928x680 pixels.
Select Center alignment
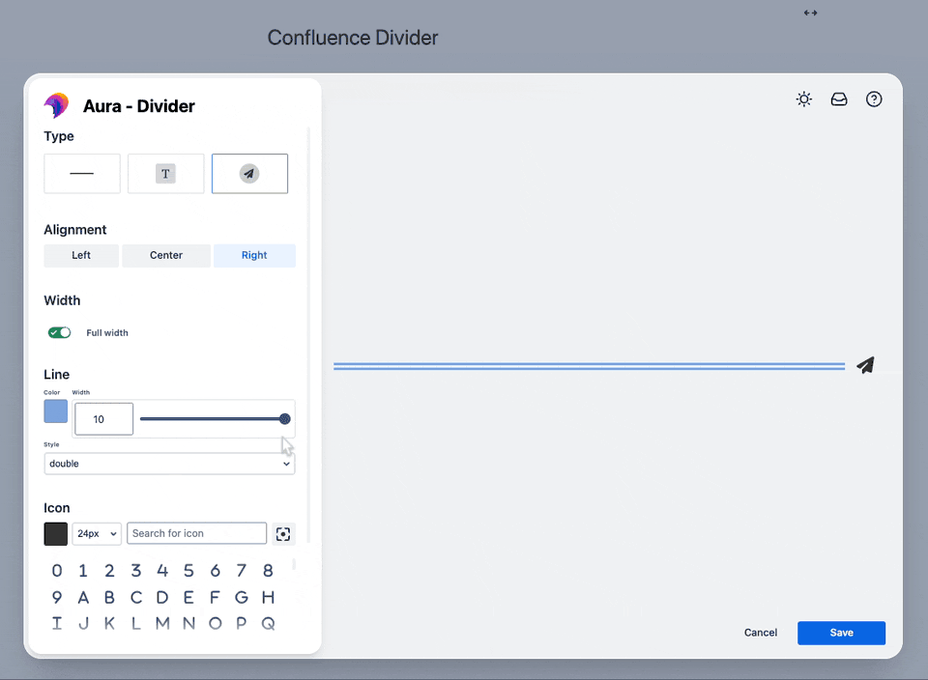pyautogui.click(x=165, y=255)
